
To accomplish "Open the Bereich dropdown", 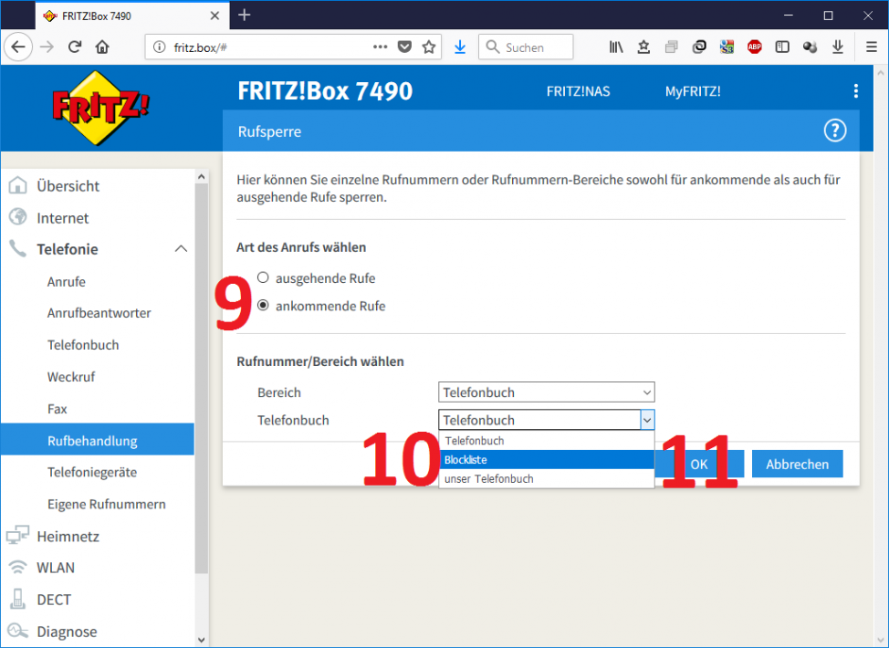I will click(546, 392).
